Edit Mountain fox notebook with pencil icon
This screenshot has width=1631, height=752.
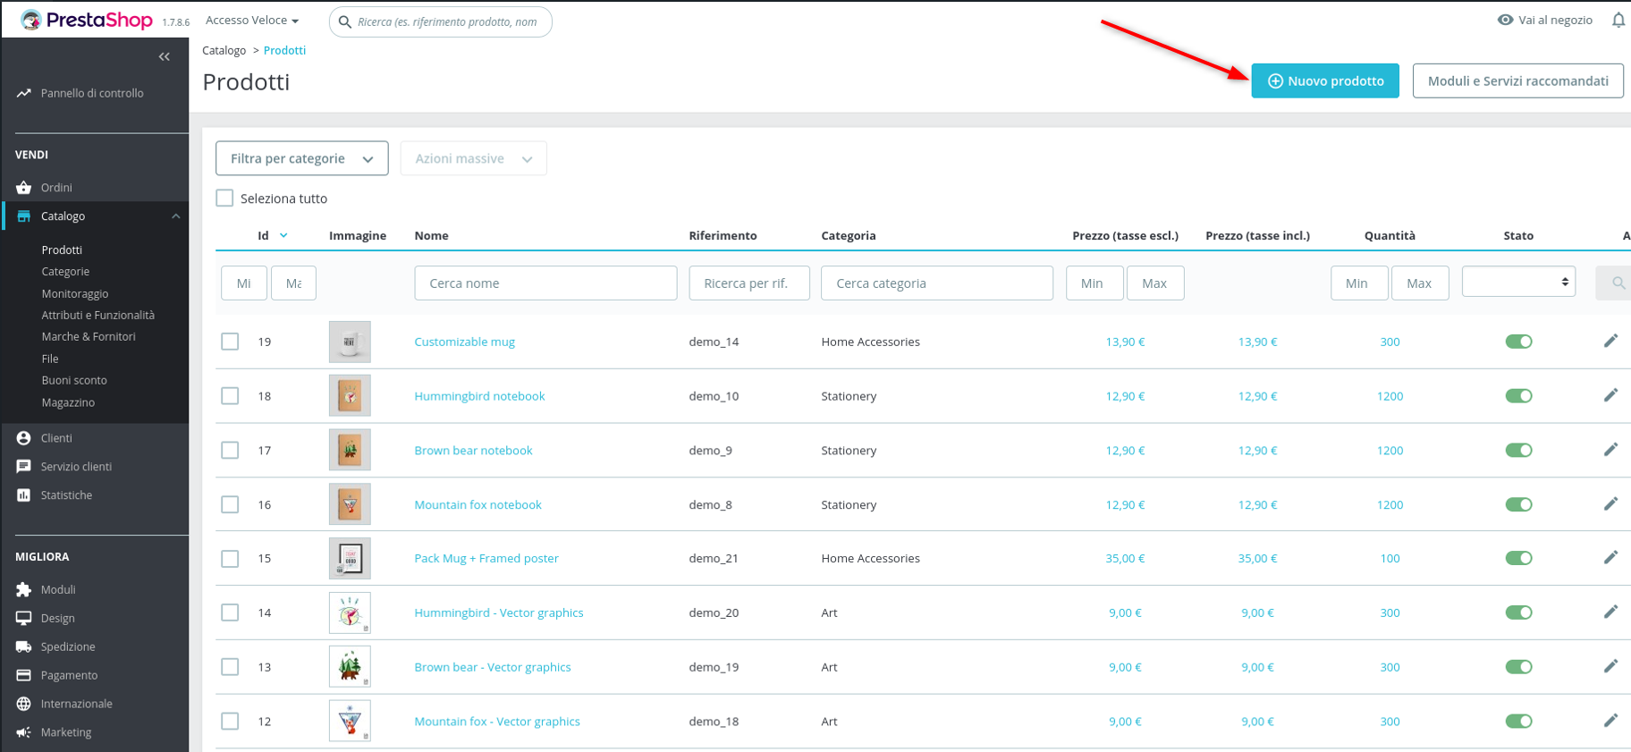pyautogui.click(x=1610, y=504)
